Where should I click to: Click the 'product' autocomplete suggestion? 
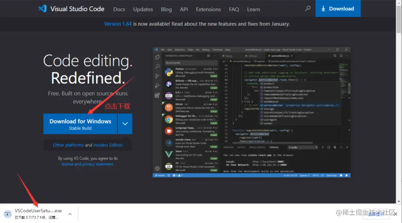pos(269,84)
